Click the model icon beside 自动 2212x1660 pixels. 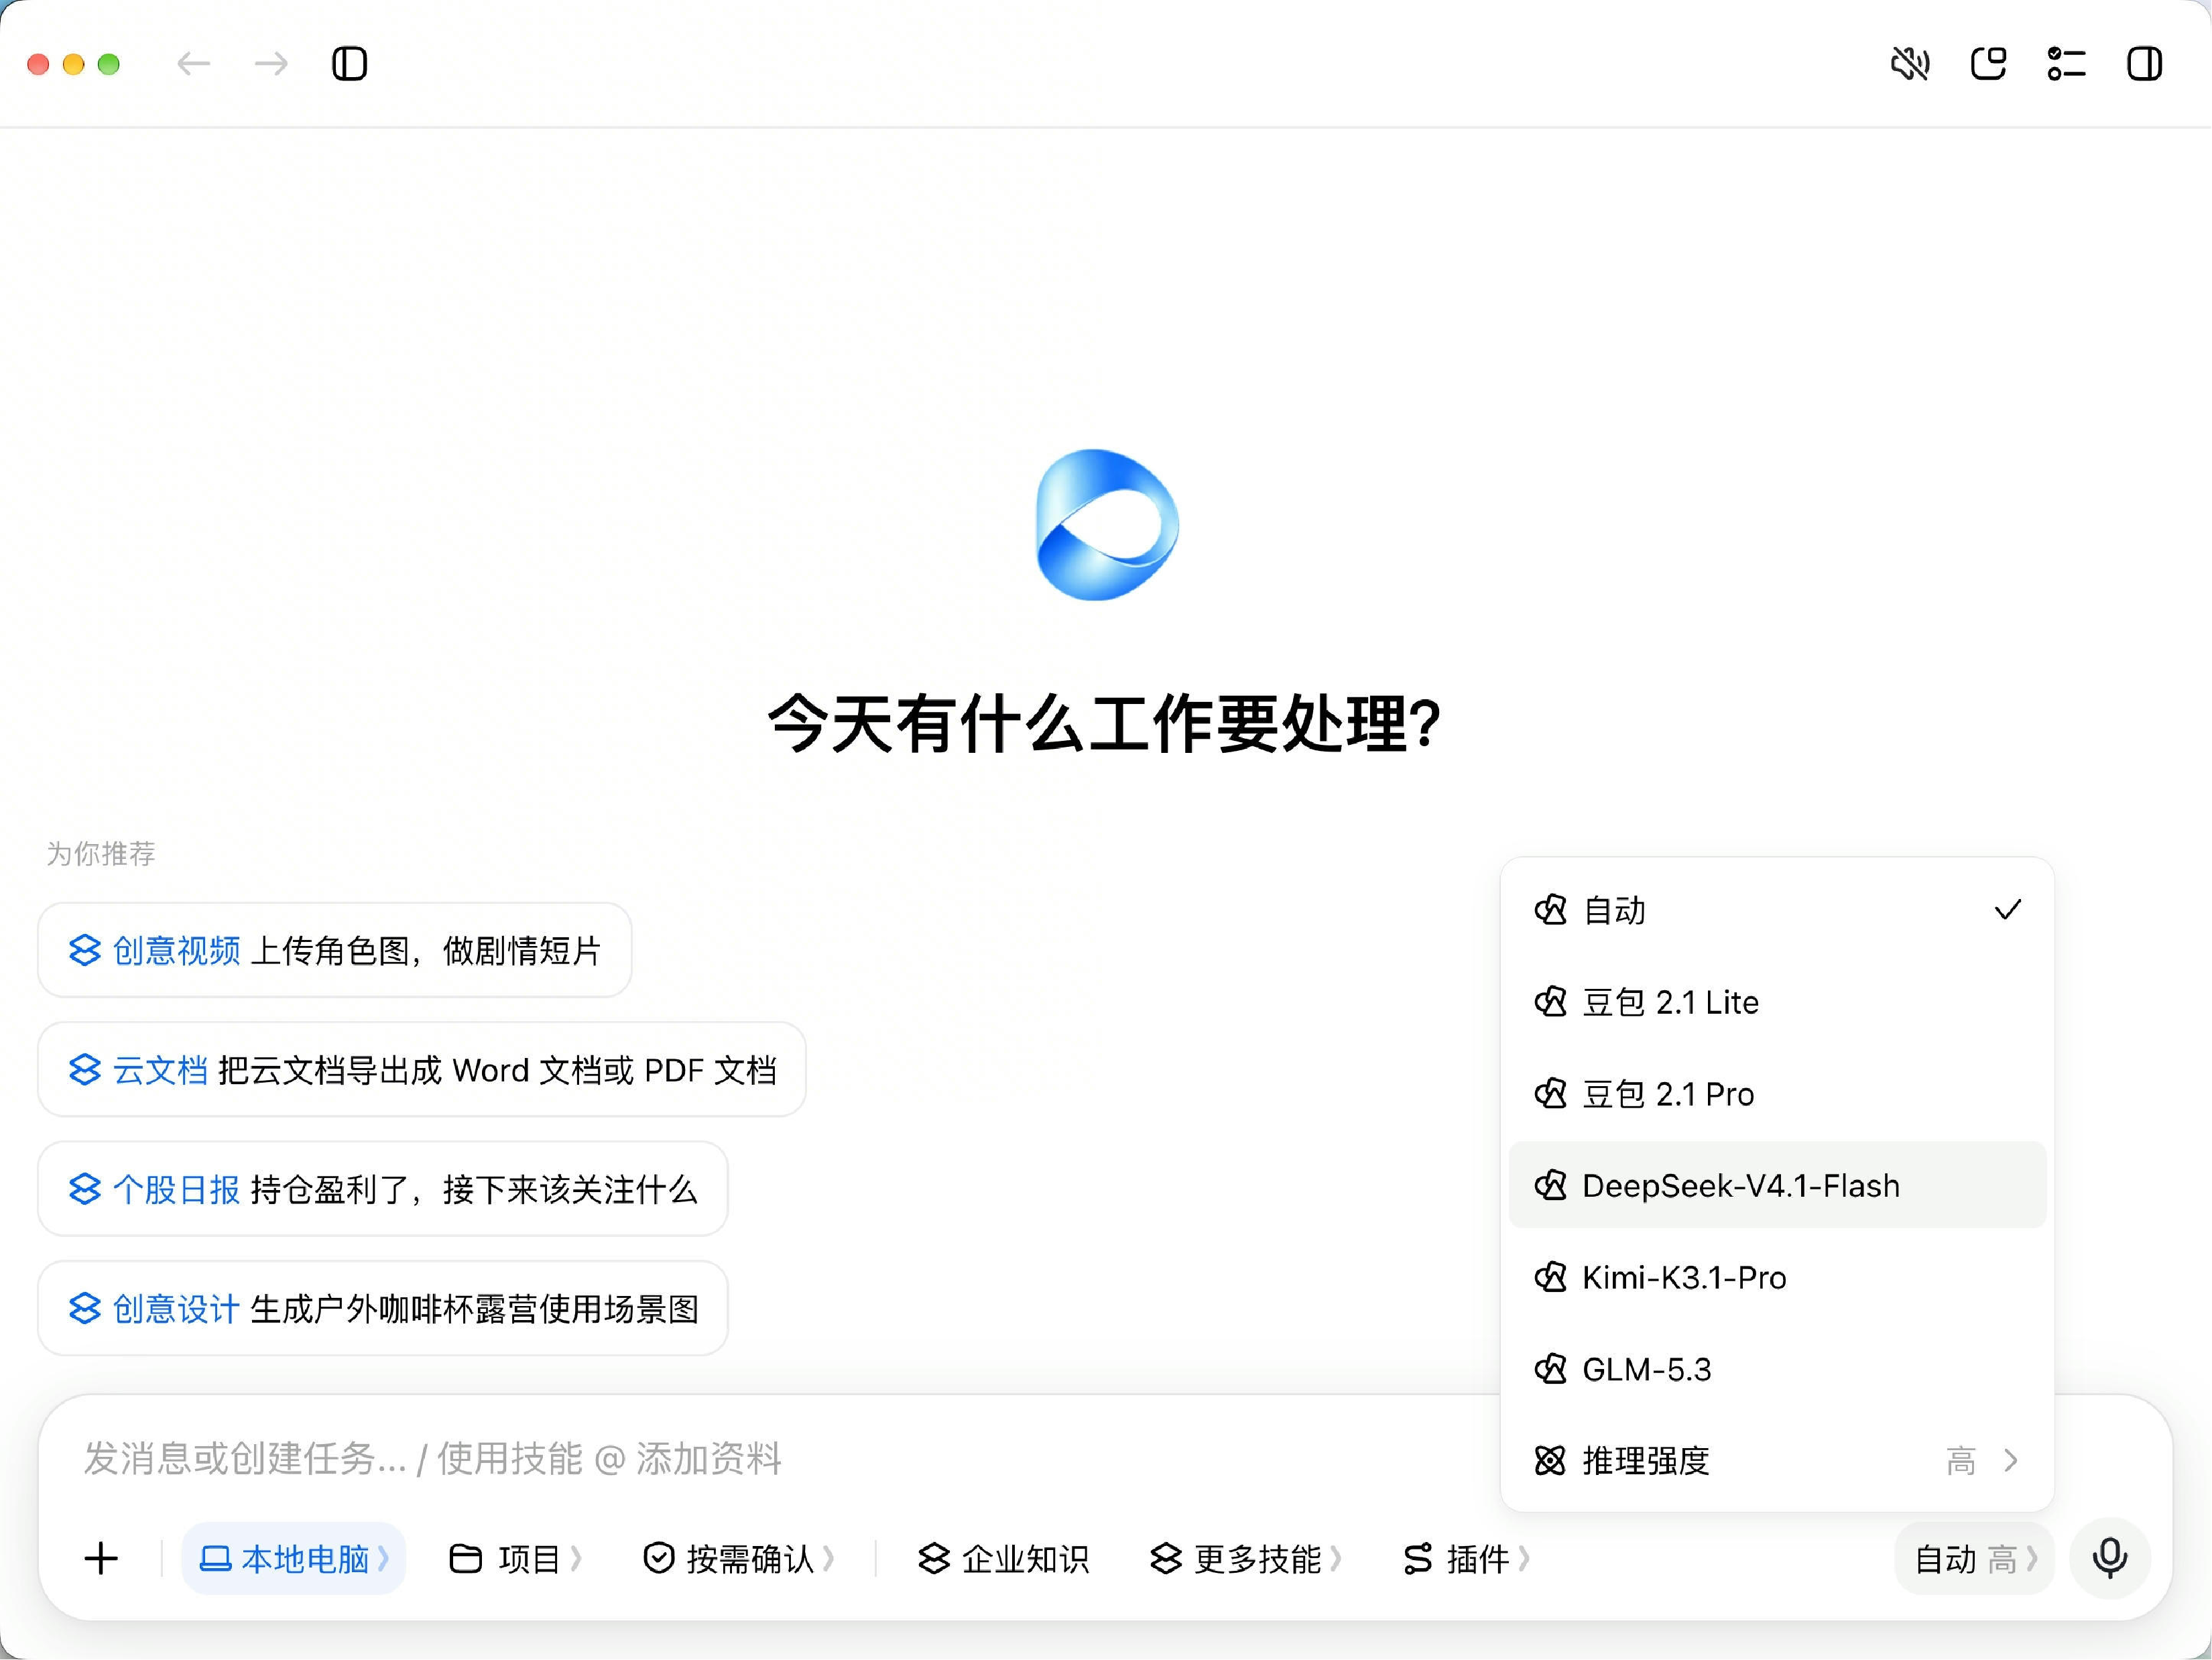pyautogui.click(x=1550, y=910)
